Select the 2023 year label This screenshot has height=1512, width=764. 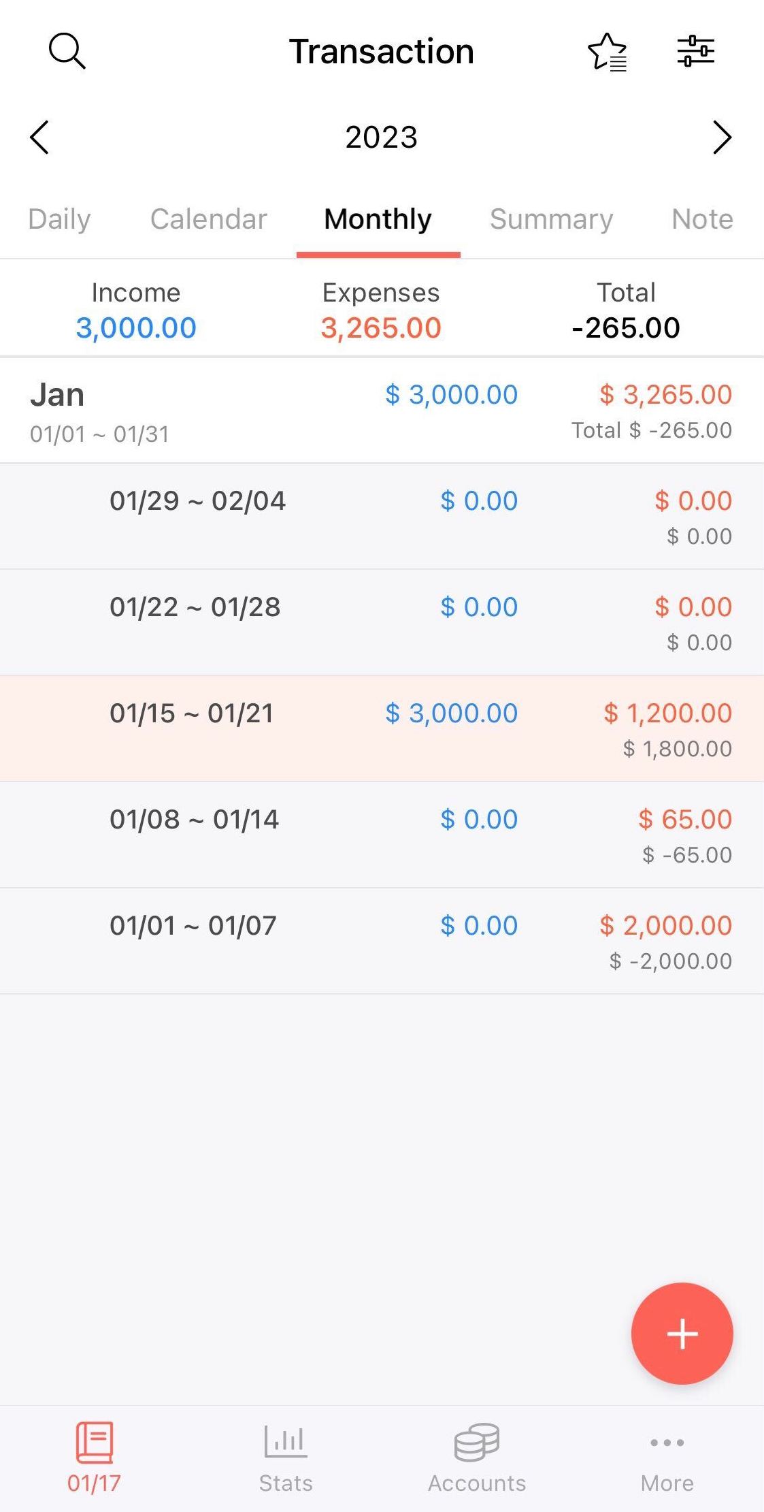pyautogui.click(x=381, y=138)
